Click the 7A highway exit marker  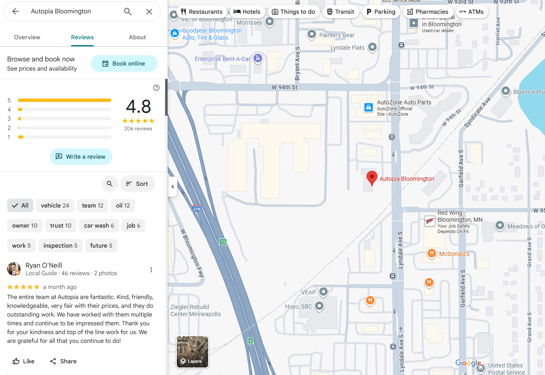[223, 242]
